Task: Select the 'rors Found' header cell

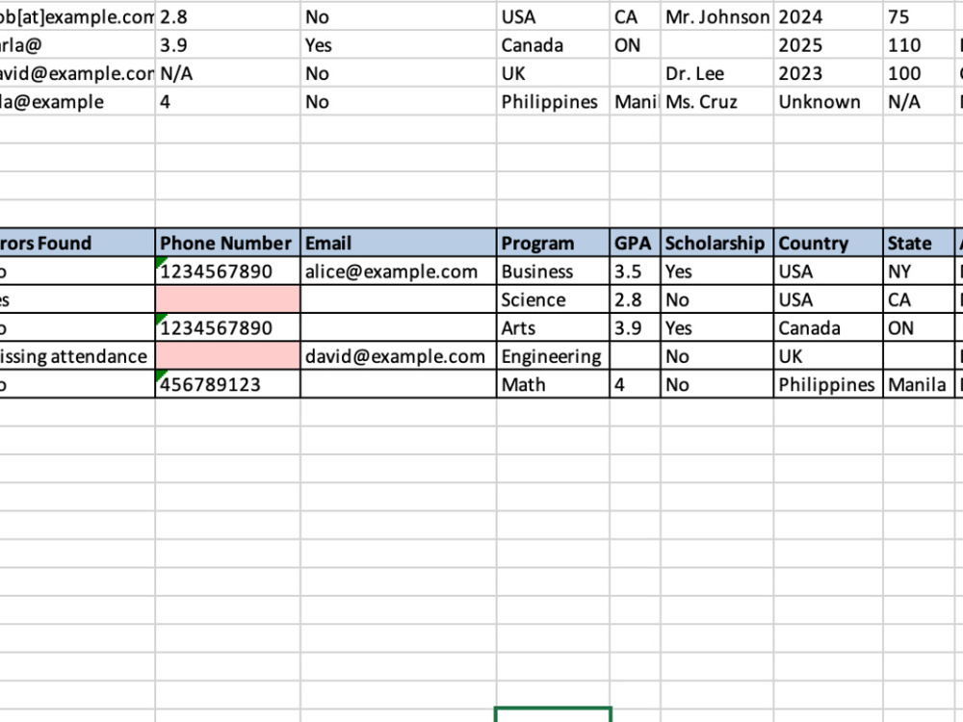Action: click(77, 243)
